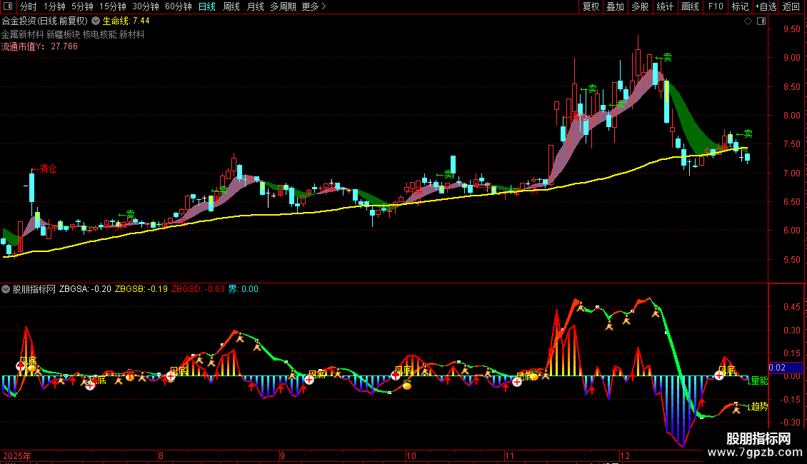Click the 7.00 price axis label
807x464 pixels.
791,173
